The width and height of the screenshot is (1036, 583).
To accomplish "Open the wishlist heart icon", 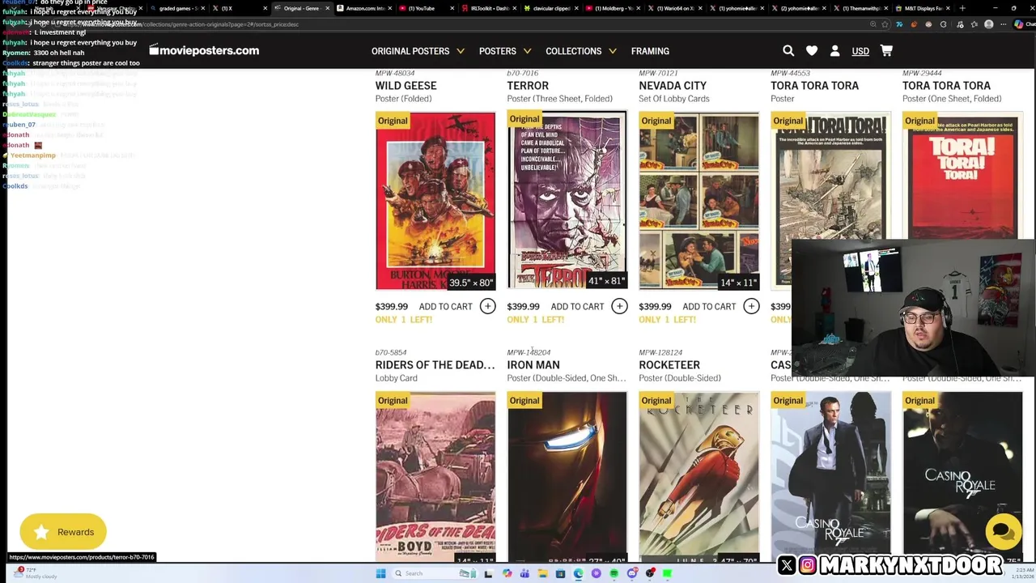I will click(812, 51).
